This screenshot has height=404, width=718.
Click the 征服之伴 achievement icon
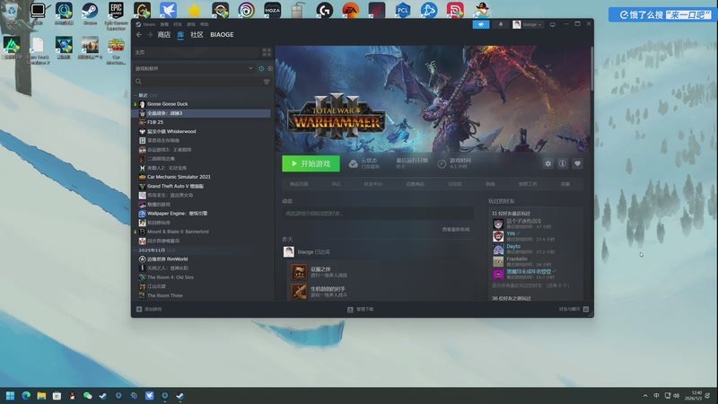click(x=299, y=272)
